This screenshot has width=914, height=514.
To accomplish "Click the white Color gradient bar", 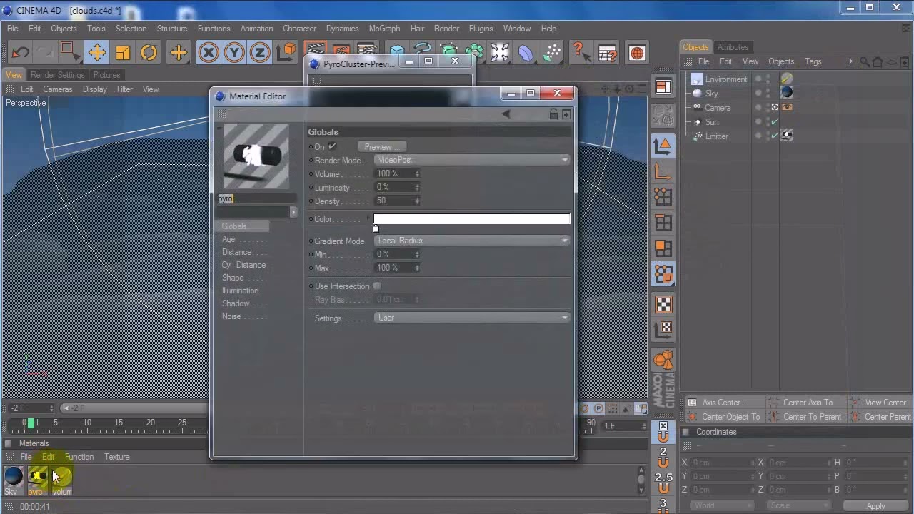I will click(472, 219).
